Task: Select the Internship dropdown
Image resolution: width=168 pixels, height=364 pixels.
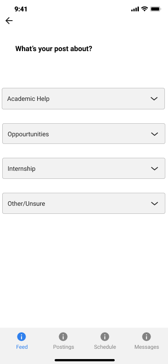Action: tap(84, 168)
